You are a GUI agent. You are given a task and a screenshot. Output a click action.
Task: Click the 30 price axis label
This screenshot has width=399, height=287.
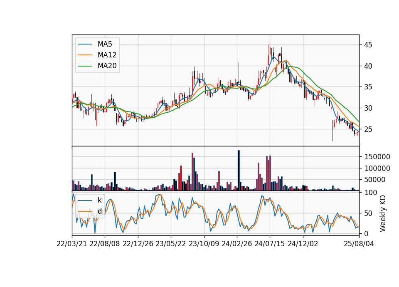368,108
